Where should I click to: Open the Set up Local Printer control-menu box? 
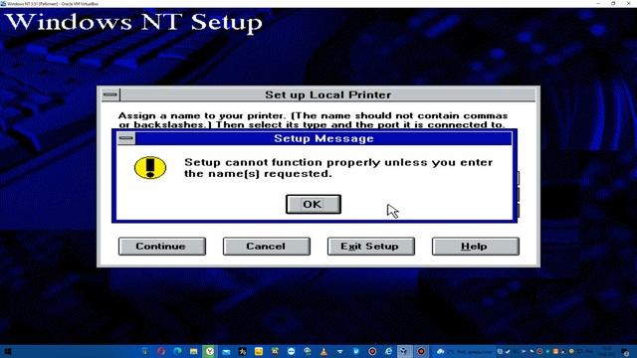pyautogui.click(x=110, y=94)
